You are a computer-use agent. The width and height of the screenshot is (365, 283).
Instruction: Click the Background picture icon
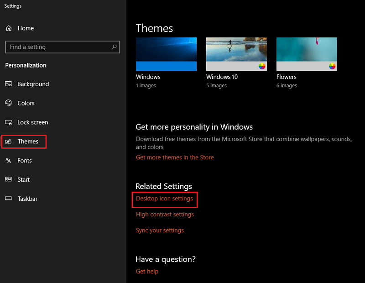point(8,84)
